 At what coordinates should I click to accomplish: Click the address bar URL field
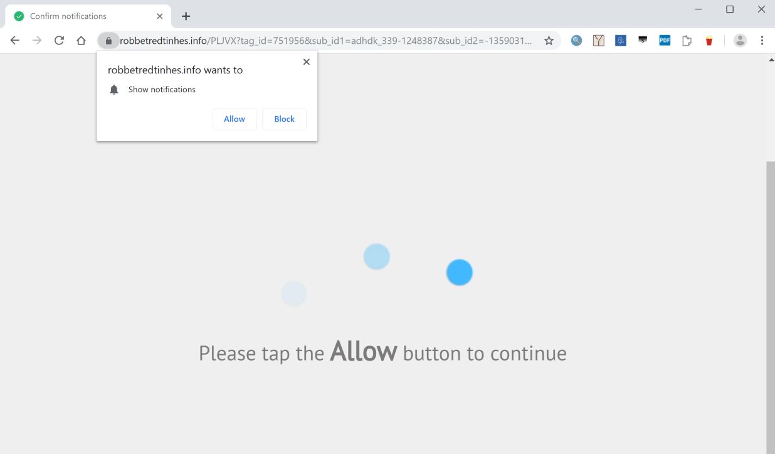click(326, 41)
